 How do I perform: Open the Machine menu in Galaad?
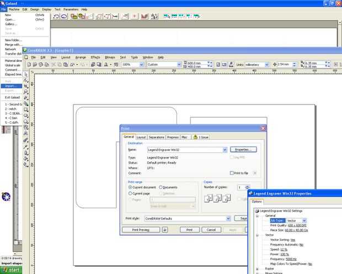point(14,9)
